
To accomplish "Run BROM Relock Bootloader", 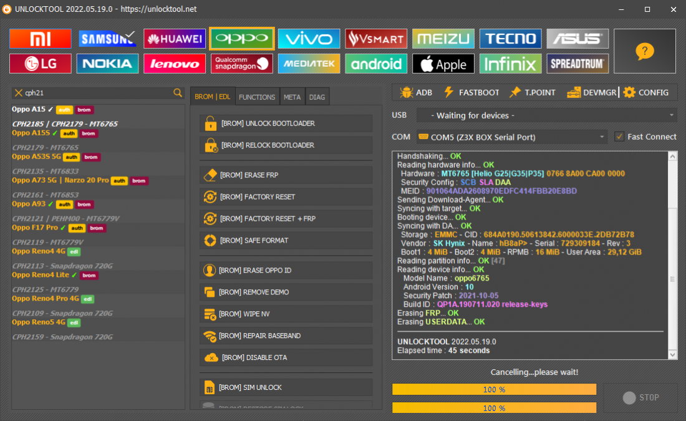I will point(286,145).
